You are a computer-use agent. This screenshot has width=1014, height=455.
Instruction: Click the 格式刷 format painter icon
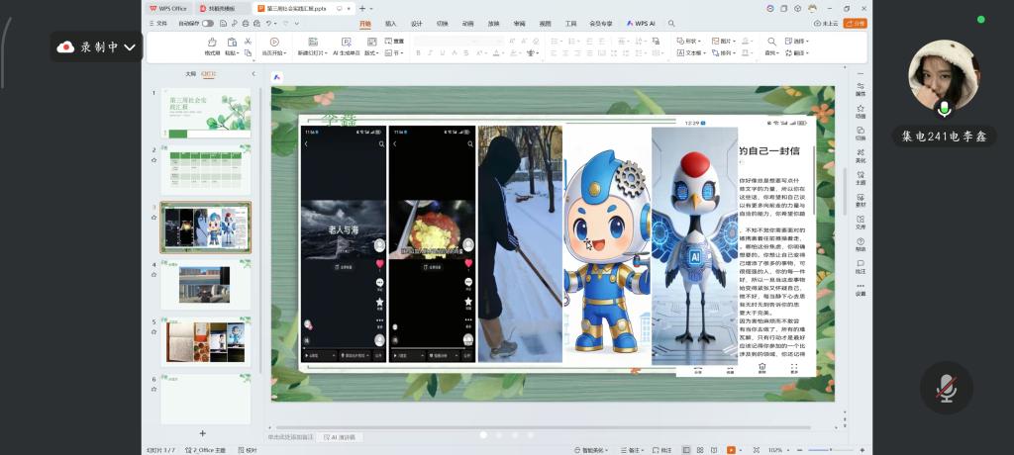pyautogui.click(x=211, y=43)
